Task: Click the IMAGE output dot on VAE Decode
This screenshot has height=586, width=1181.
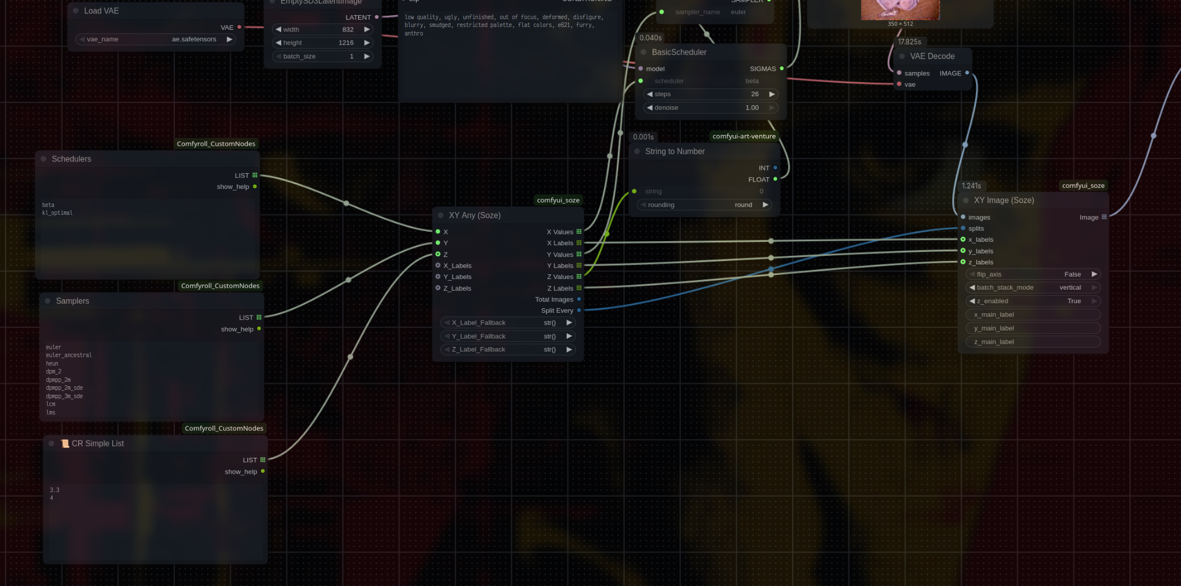Action: coord(967,73)
